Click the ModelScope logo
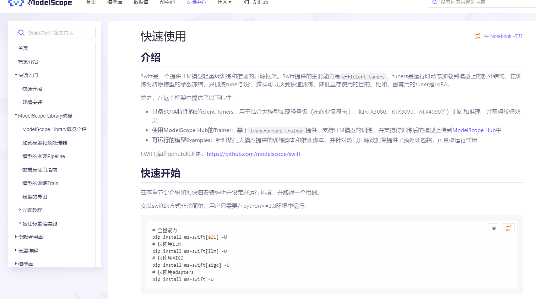The image size is (536, 299). click(x=40, y=3)
